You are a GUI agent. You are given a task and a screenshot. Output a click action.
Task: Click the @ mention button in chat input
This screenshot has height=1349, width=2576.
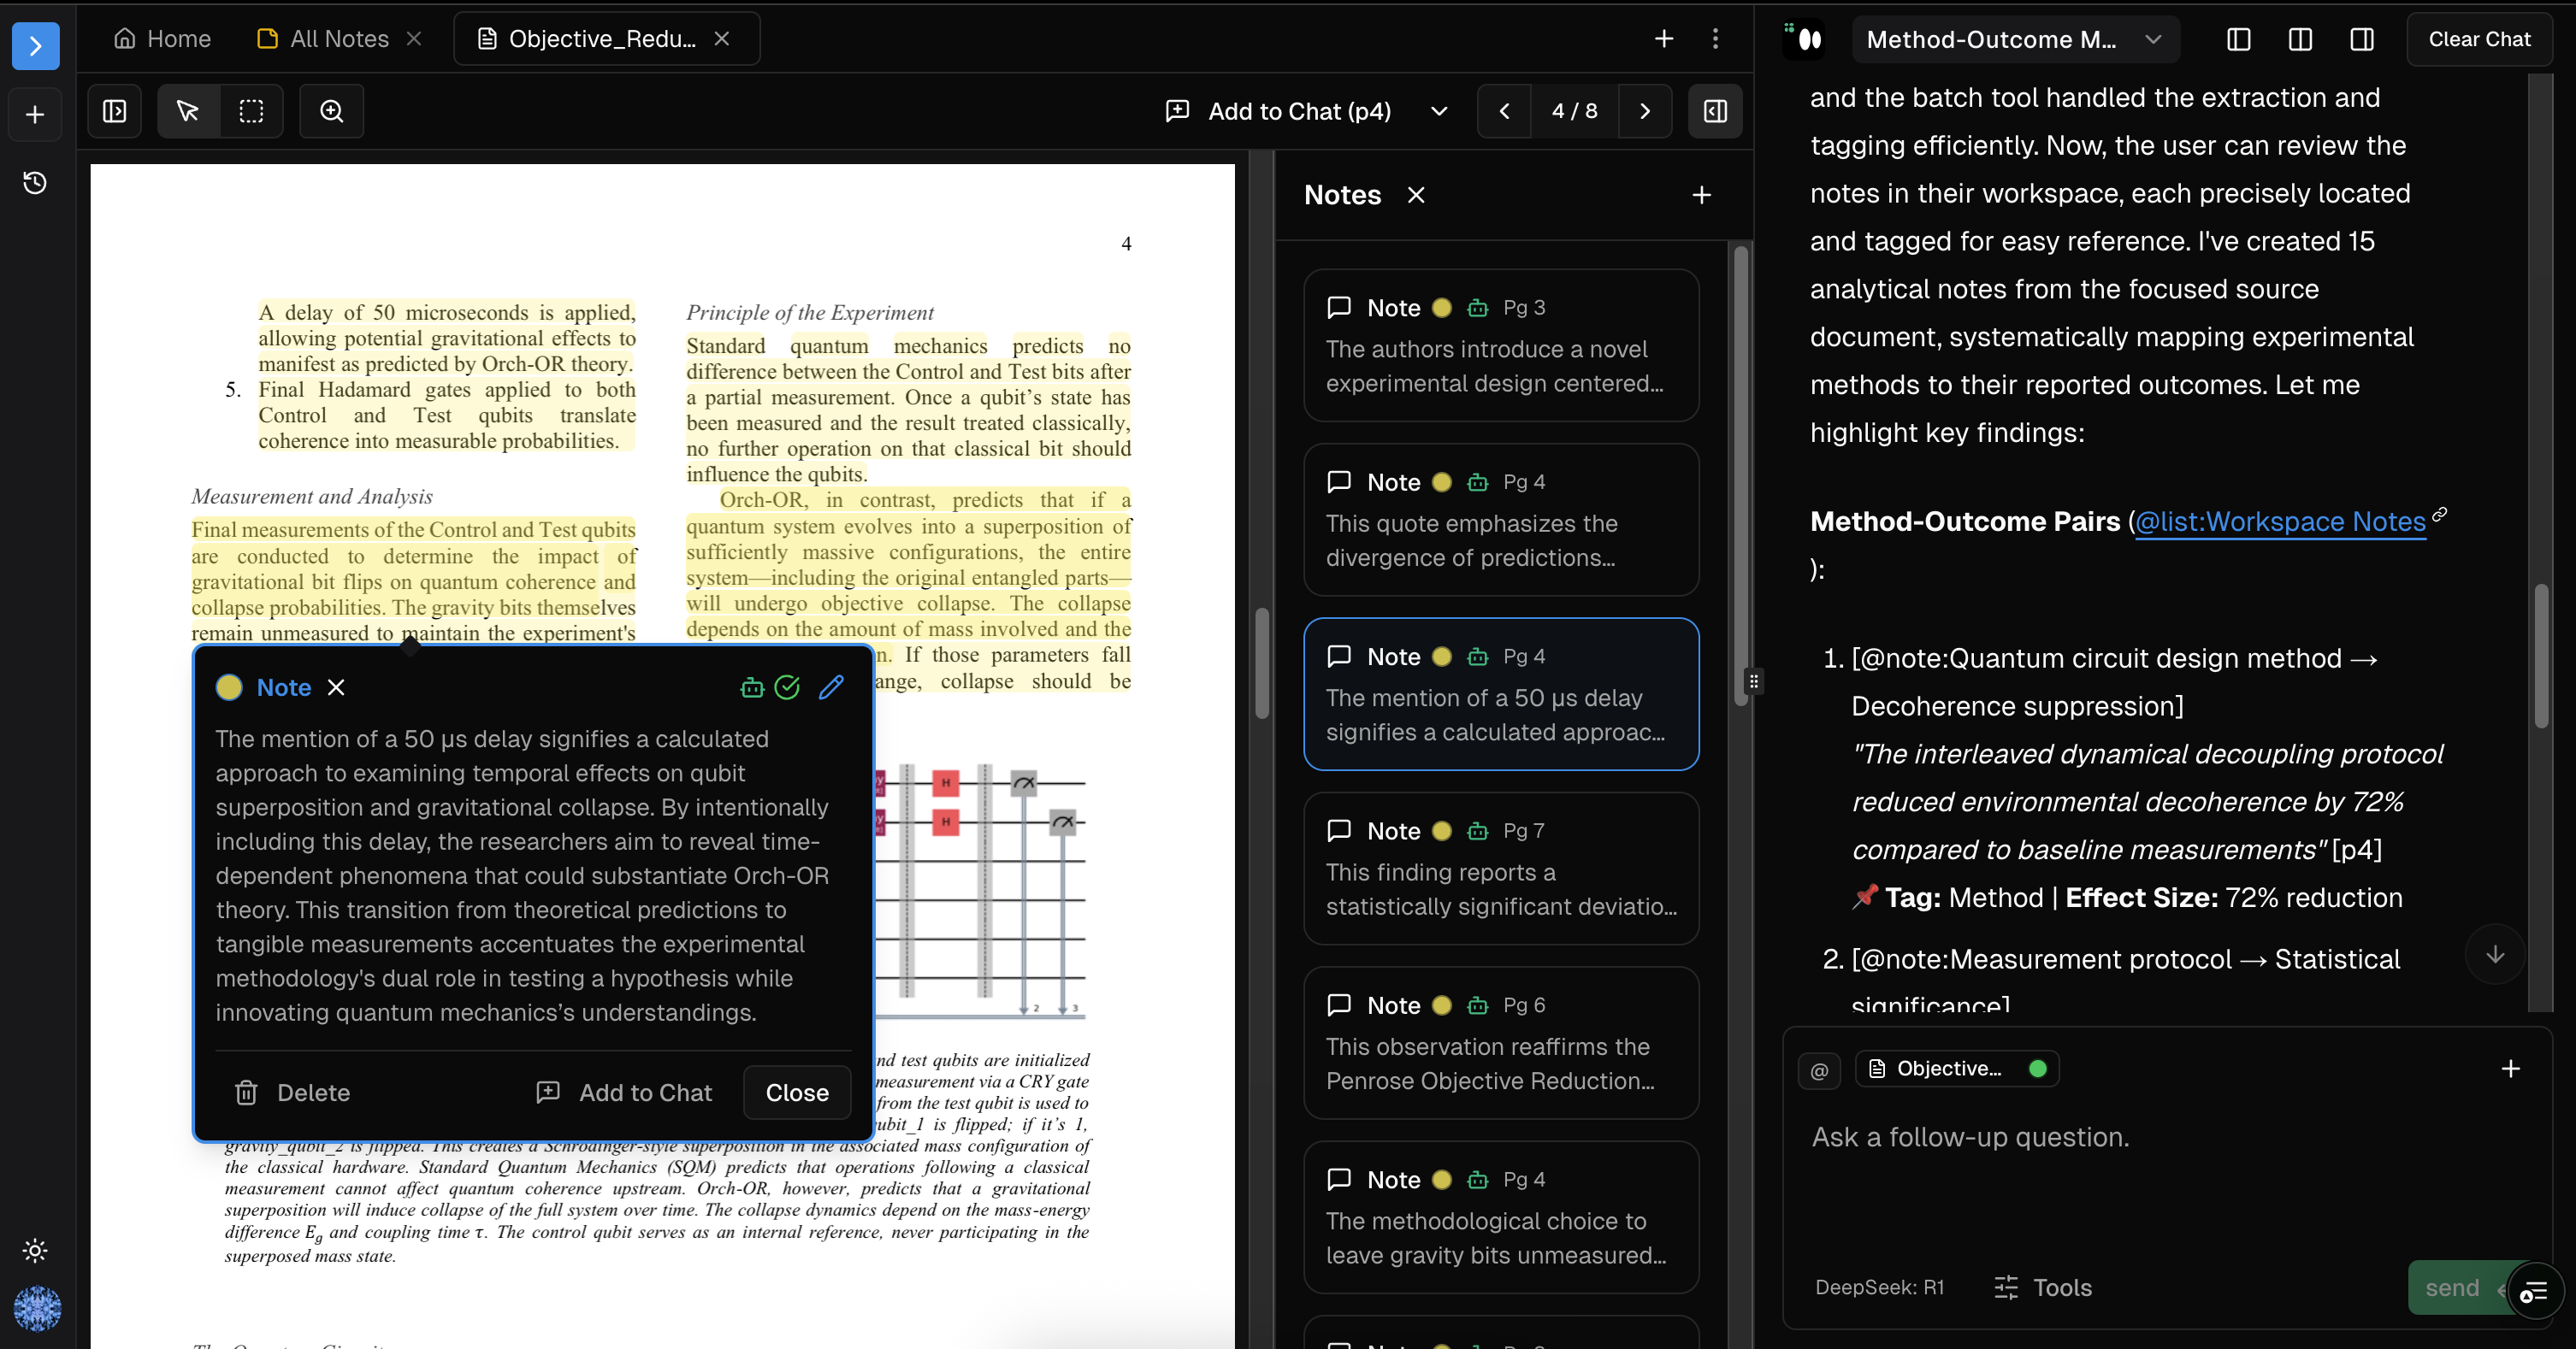1819,1069
